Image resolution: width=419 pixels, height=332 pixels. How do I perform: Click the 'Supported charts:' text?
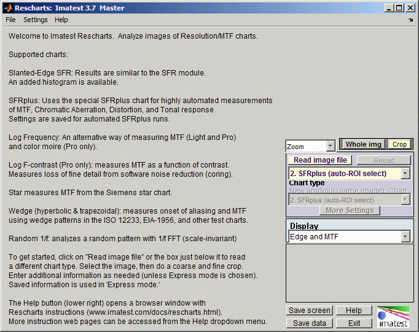pos(38,55)
